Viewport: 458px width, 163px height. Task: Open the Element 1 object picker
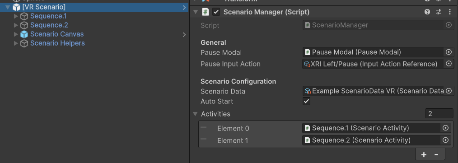(445, 140)
